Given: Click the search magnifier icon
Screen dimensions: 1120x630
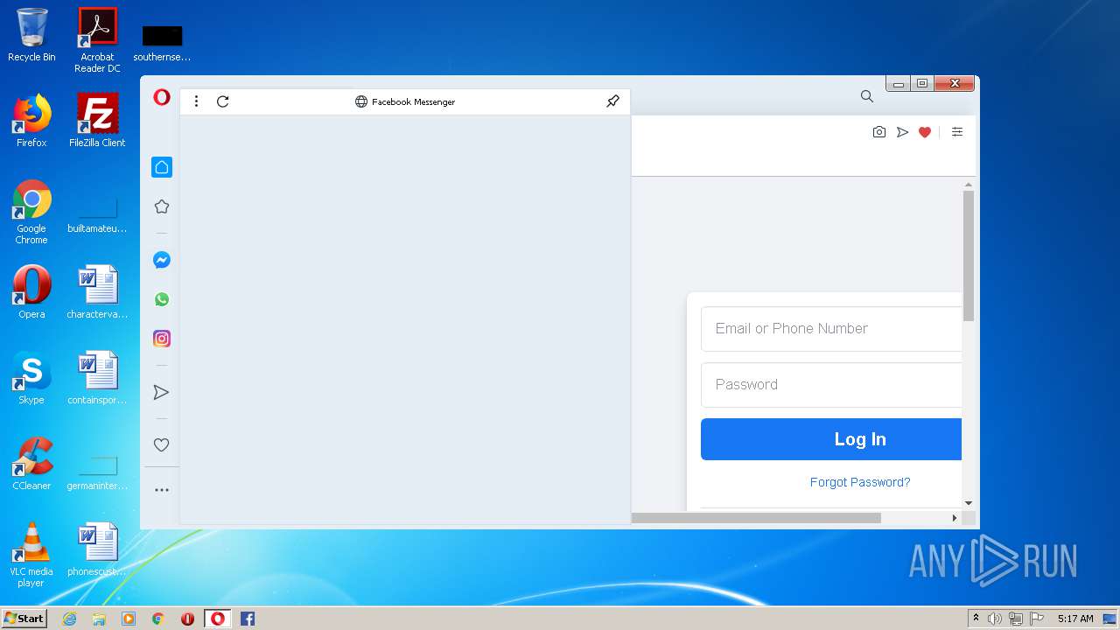Looking at the screenshot, I should 866,96.
